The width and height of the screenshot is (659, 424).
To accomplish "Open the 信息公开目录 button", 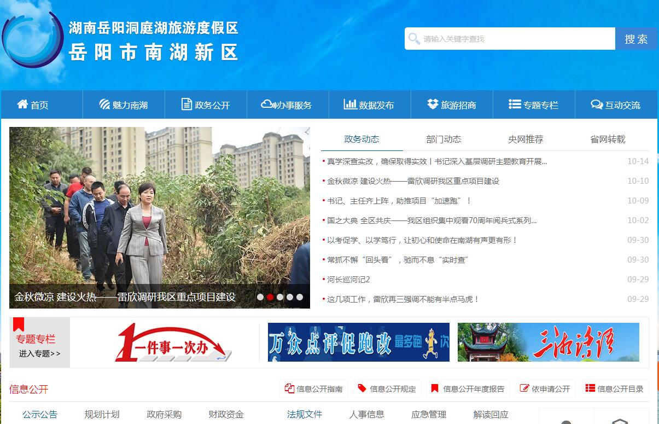I will click(615, 389).
